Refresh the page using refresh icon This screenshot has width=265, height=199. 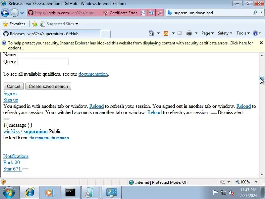pyautogui.click(x=151, y=13)
